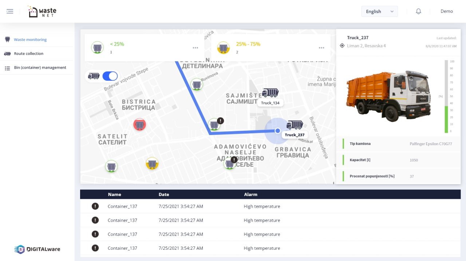Viewport: 466px width, 261px height.
Task: Click the location target icon by Liman 2
Action: click(342, 46)
